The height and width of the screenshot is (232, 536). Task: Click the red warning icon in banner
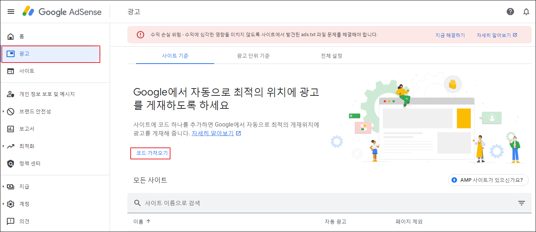tap(140, 35)
